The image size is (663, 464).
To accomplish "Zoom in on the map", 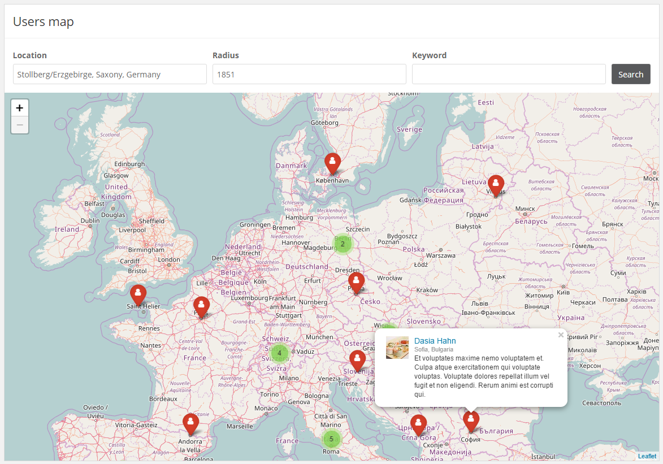I will coord(20,108).
